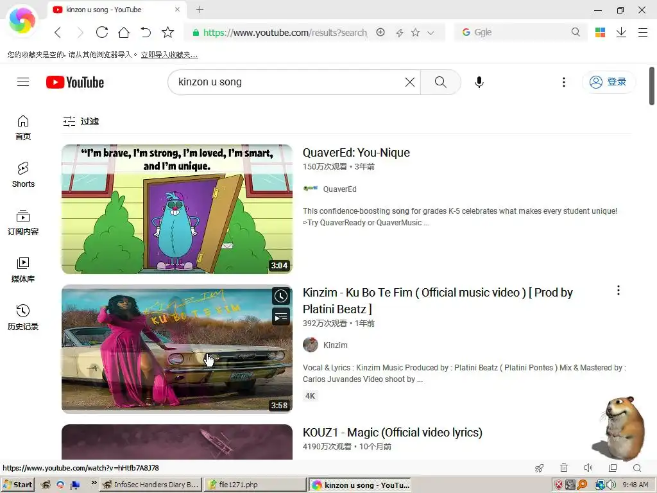Click the undo closed tab icon
657x493 pixels.
pos(146,32)
